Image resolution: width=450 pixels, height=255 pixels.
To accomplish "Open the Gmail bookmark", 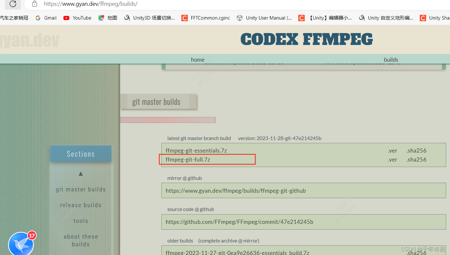I will (46, 18).
